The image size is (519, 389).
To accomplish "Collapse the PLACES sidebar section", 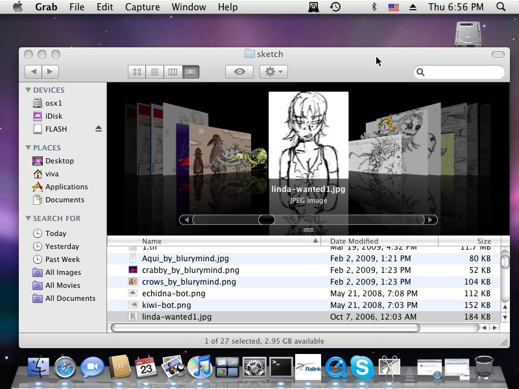I will click(28, 148).
